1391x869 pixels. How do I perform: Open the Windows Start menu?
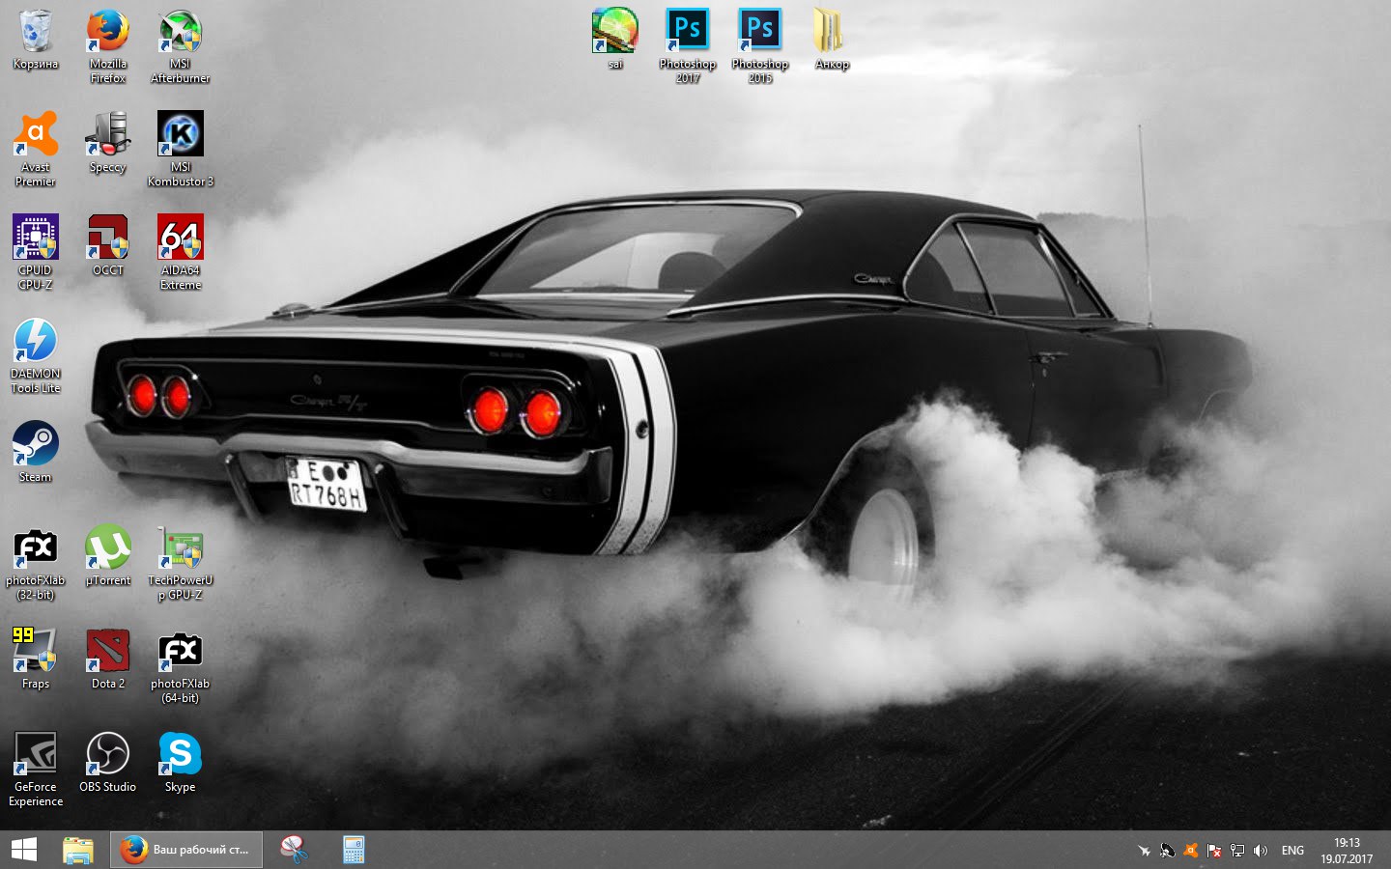[24, 850]
